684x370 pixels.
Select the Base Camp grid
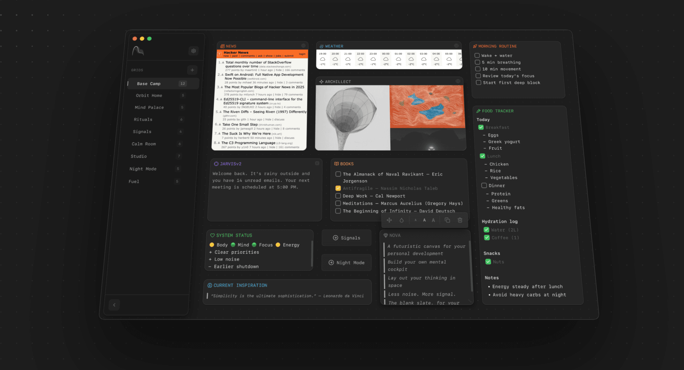[x=163, y=84]
